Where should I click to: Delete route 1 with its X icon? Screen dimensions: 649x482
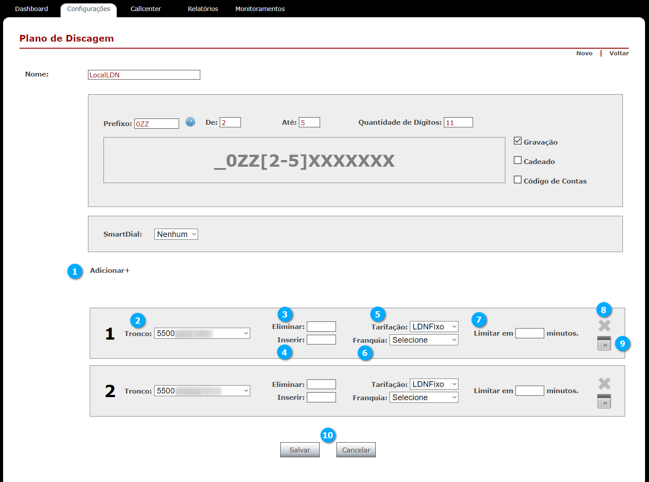coord(604,326)
